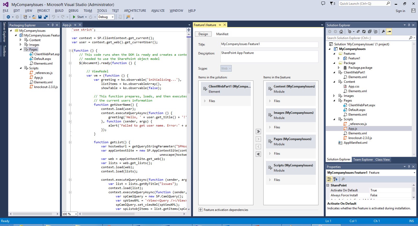Screen dimensions: 418x226
Task: Select Package.package in Solution Explorer
Action: coord(360,68)
